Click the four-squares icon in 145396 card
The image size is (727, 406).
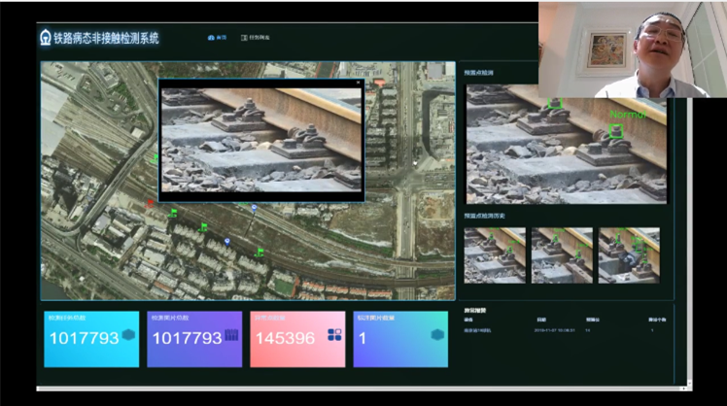point(334,335)
